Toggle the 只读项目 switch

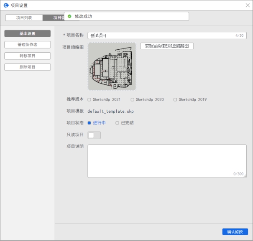[94, 135]
